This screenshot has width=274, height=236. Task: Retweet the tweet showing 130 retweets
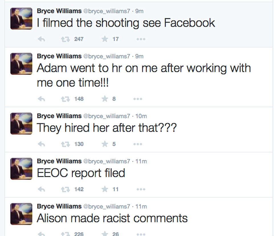[65, 144]
